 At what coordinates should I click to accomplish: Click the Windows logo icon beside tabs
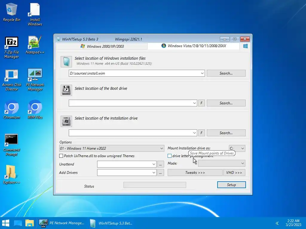(246, 46)
